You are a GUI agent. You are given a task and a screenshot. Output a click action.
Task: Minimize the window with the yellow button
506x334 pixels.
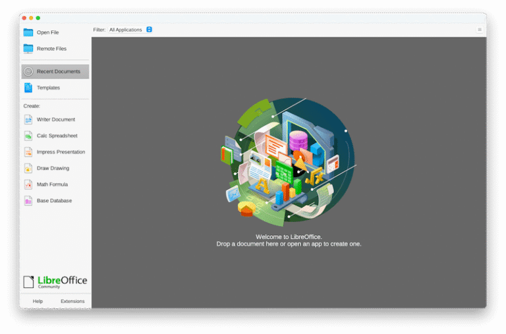tap(31, 18)
